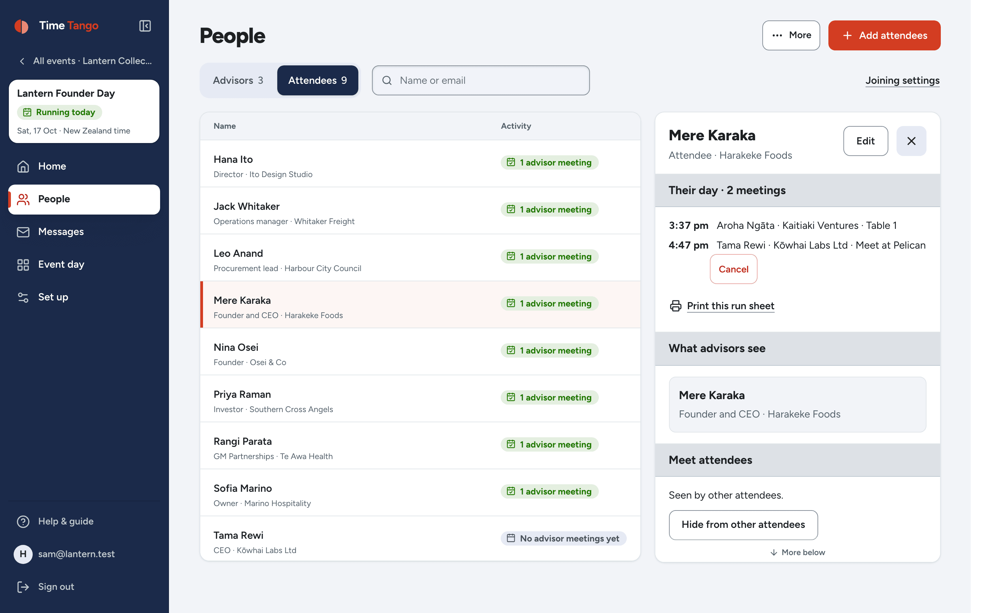Click the Event day grid icon

23,264
